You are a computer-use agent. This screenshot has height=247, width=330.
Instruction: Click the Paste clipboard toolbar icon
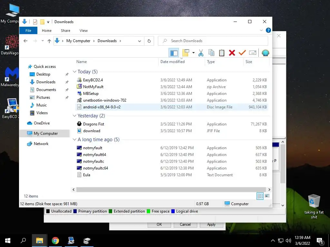point(222,53)
